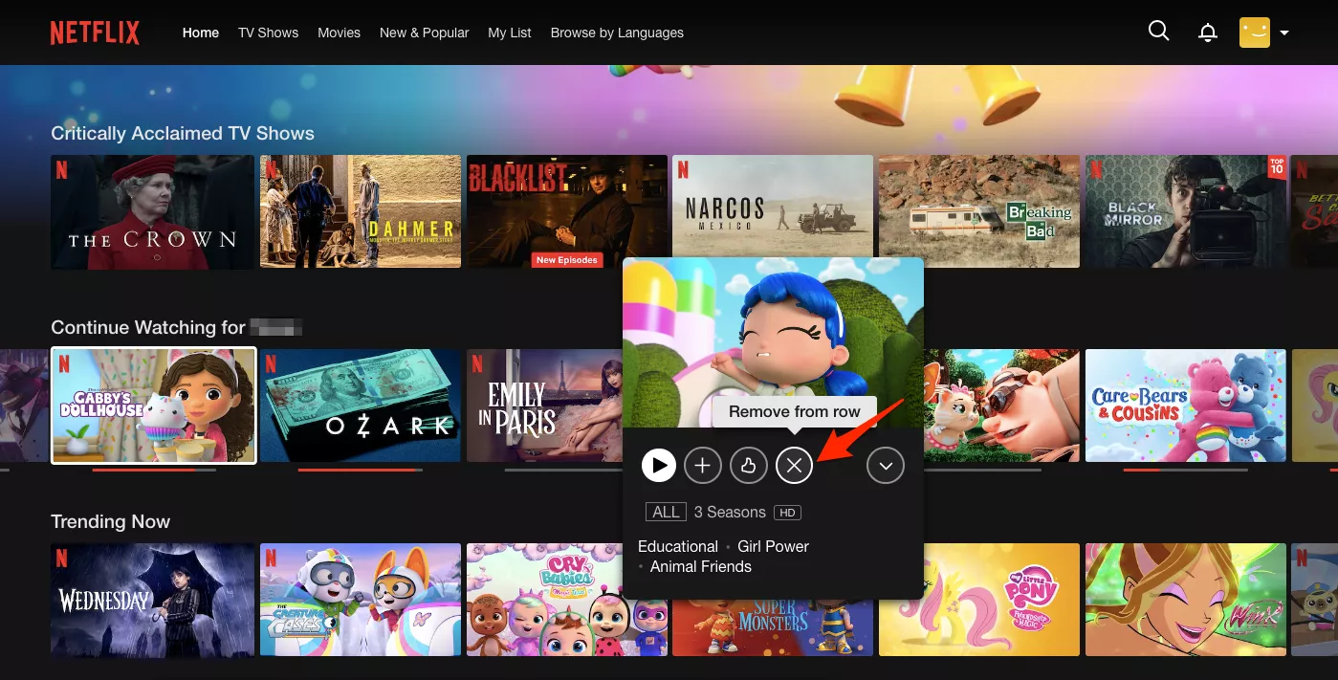Click Gabby's Dollhouse progress bar
Viewport: 1338px width, 680px height.
154,470
